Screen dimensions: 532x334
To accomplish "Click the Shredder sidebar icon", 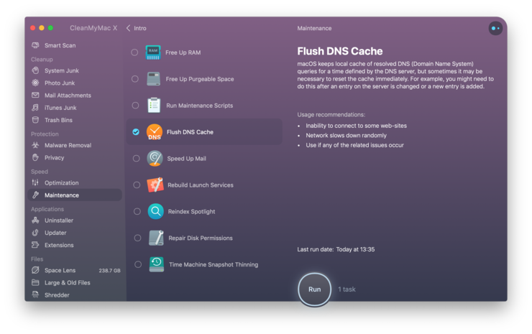I will pyautogui.click(x=35, y=294).
